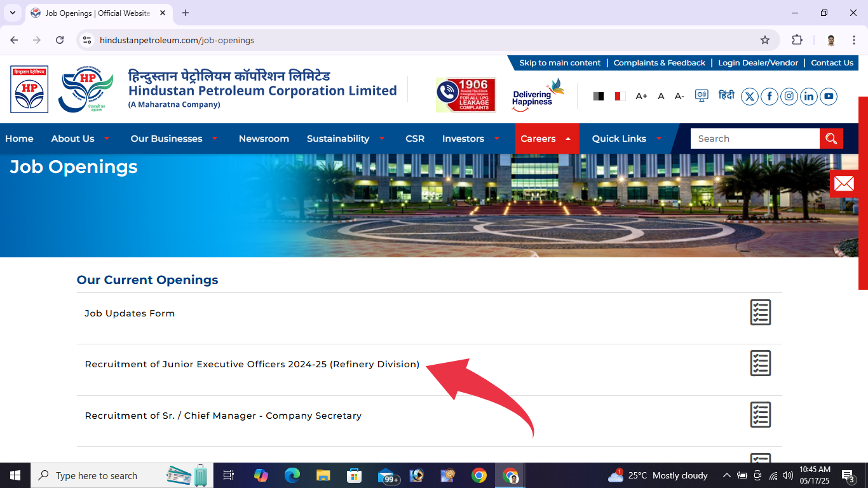The width and height of the screenshot is (868, 488).
Task: Switch to grey-black contrast theme
Action: click(x=599, y=96)
